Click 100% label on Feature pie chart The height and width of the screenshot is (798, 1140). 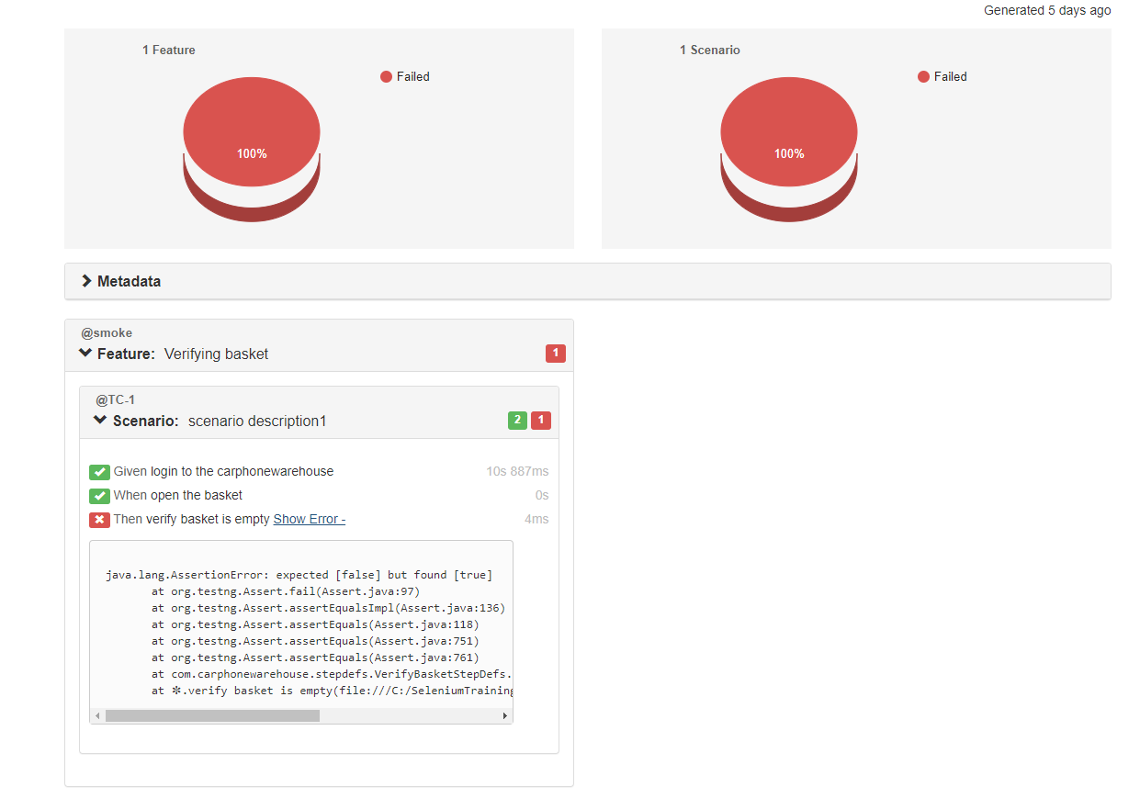tap(252, 153)
